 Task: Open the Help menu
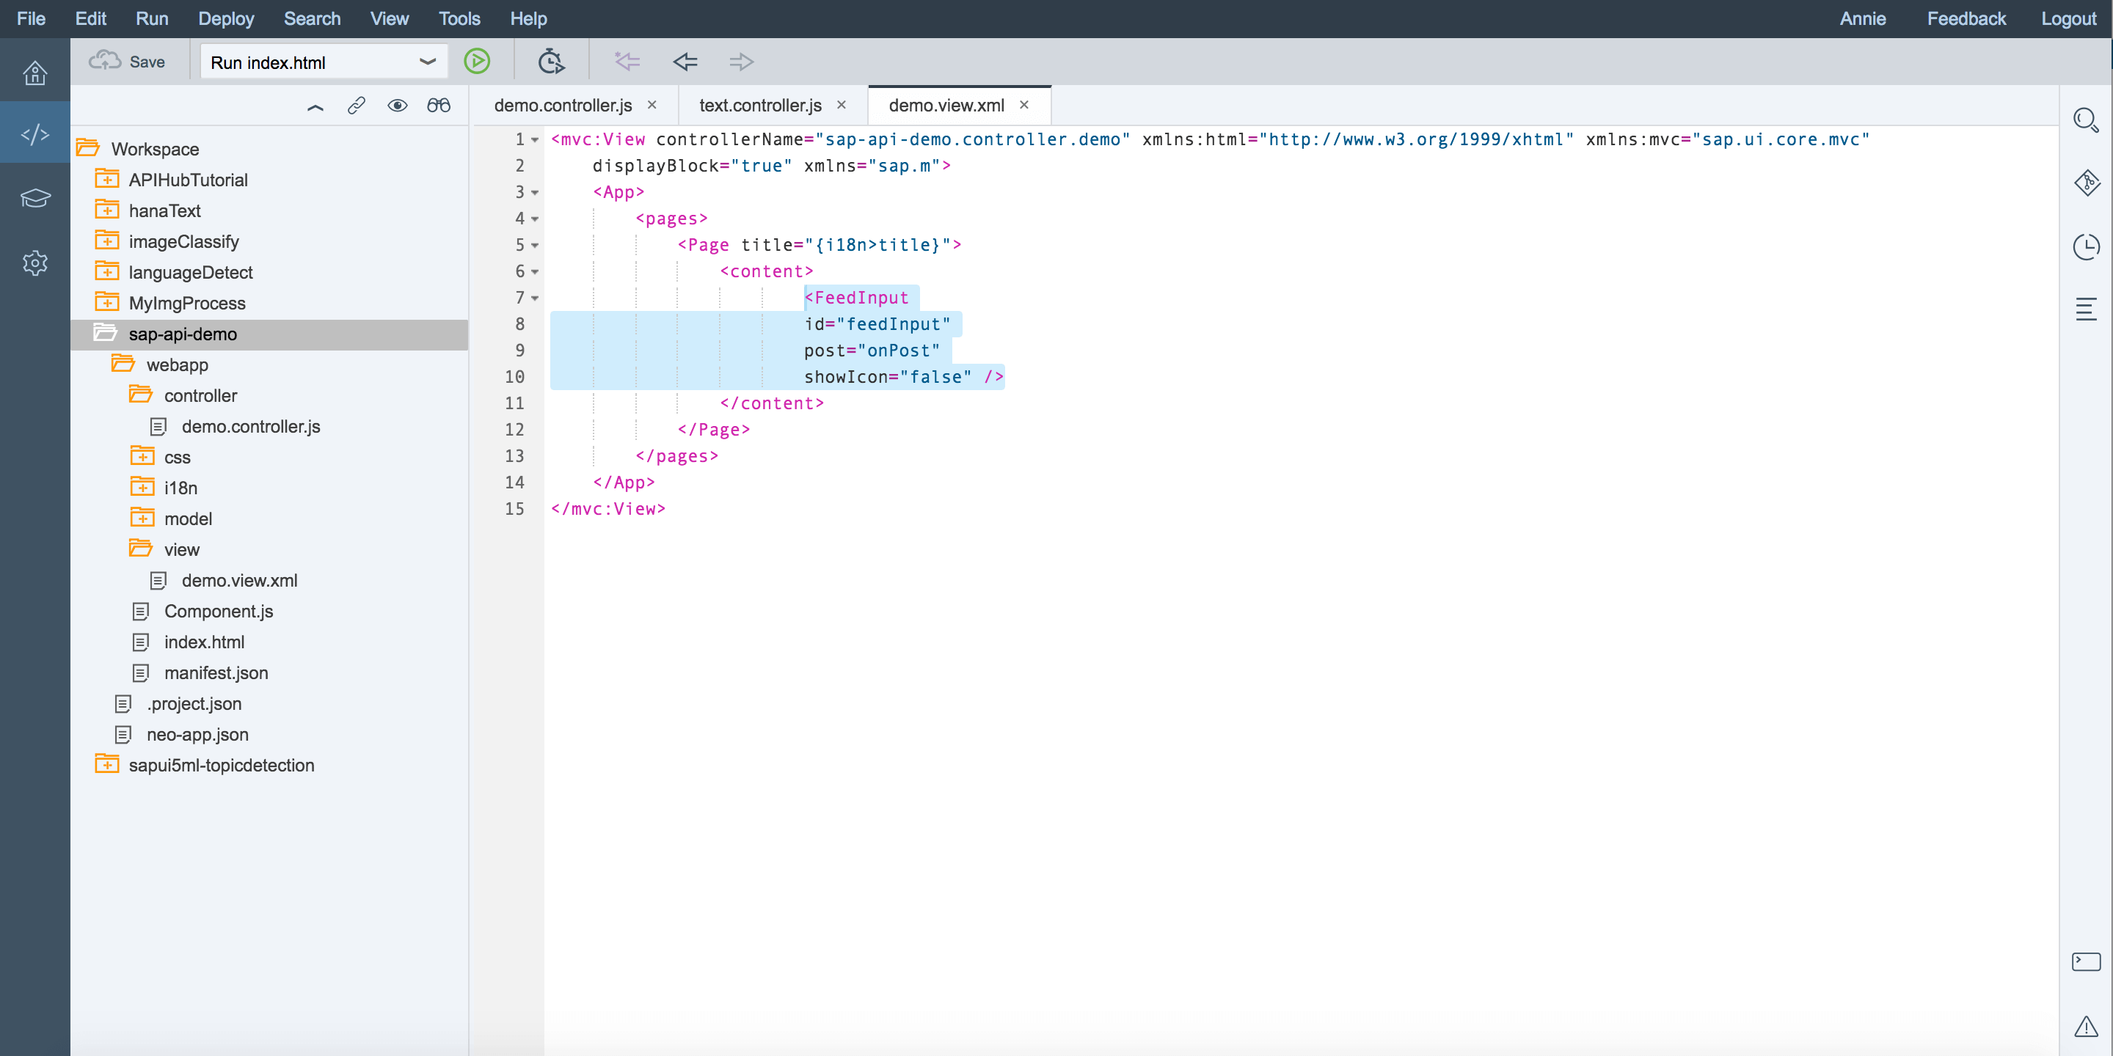[528, 18]
